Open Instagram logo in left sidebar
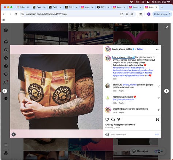This screenshot has height=160, width=173. pyautogui.click(x=6, y=30)
